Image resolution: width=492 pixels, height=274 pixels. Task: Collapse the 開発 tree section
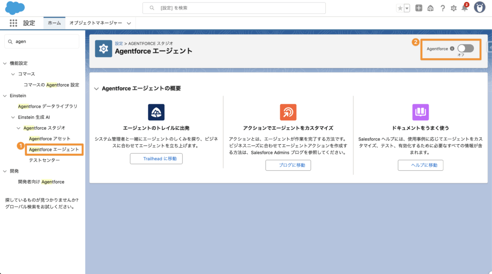point(5,171)
